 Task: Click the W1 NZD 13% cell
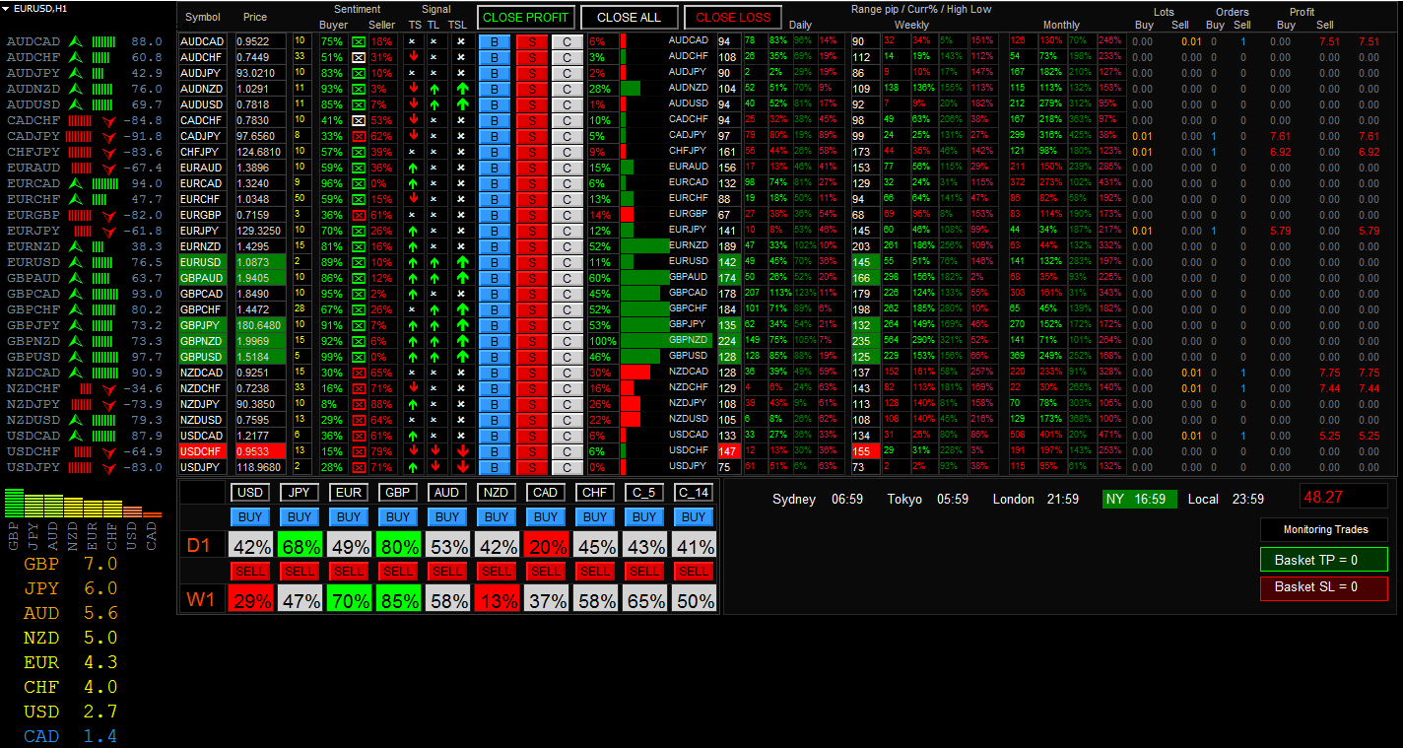click(497, 599)
